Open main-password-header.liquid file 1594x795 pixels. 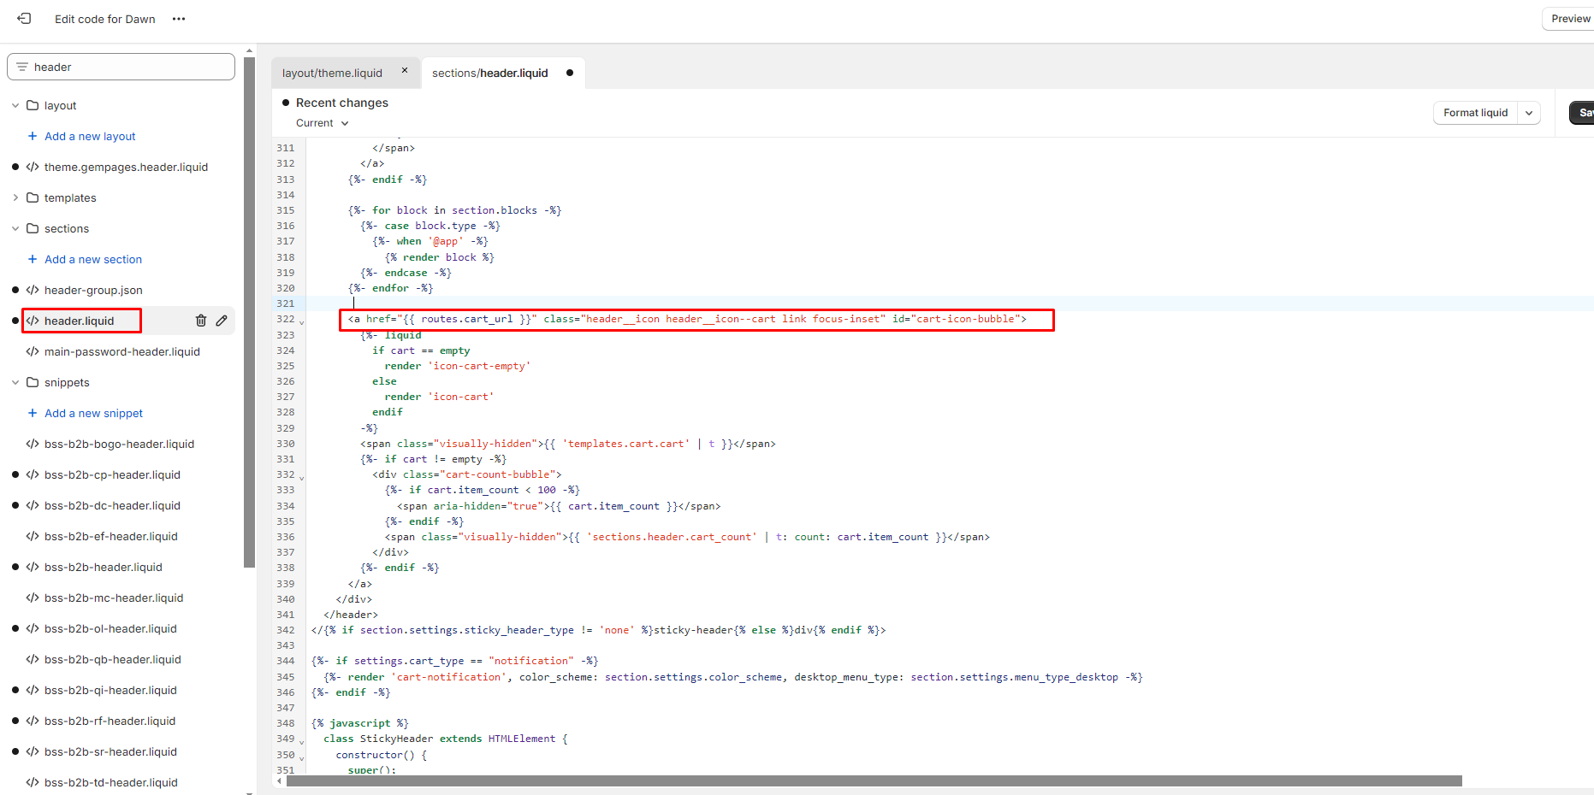click(x=121, y=351)
